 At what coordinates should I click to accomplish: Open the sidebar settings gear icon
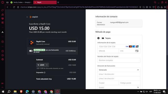point(3,59)
